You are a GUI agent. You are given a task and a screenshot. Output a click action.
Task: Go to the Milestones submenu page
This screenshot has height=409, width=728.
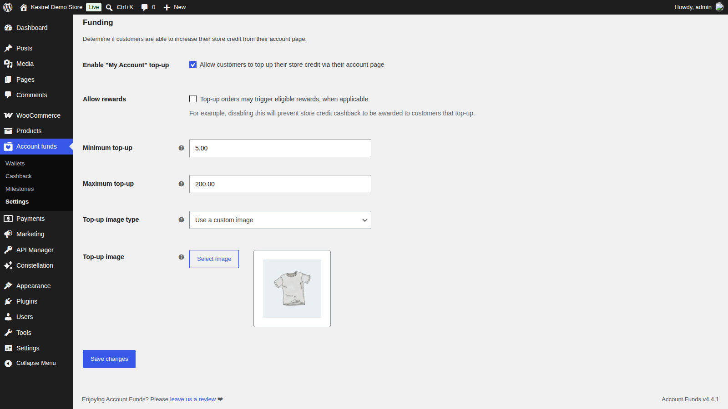pos(20,189)
